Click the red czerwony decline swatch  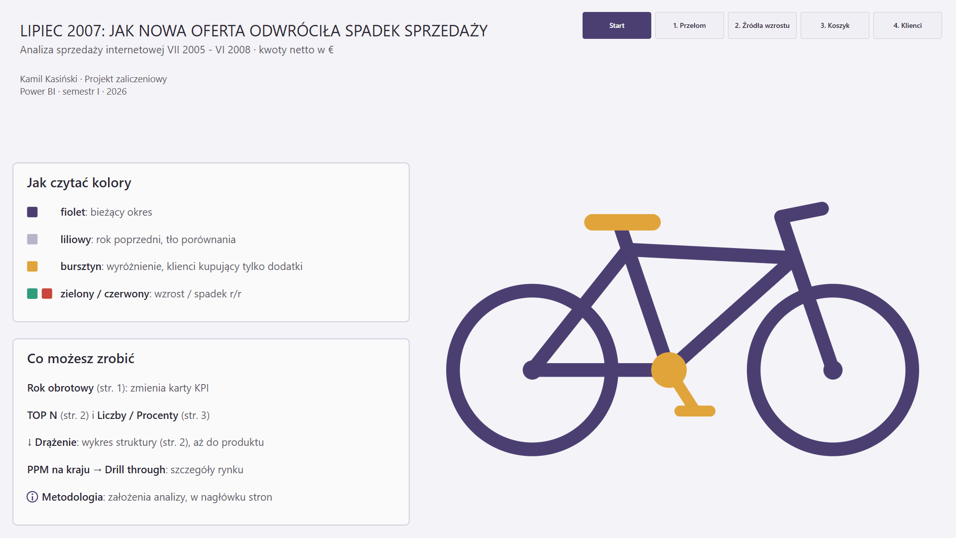pos(47,293)
